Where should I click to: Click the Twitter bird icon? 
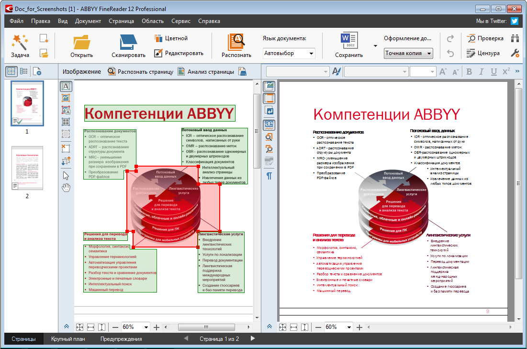pos(514,21)
